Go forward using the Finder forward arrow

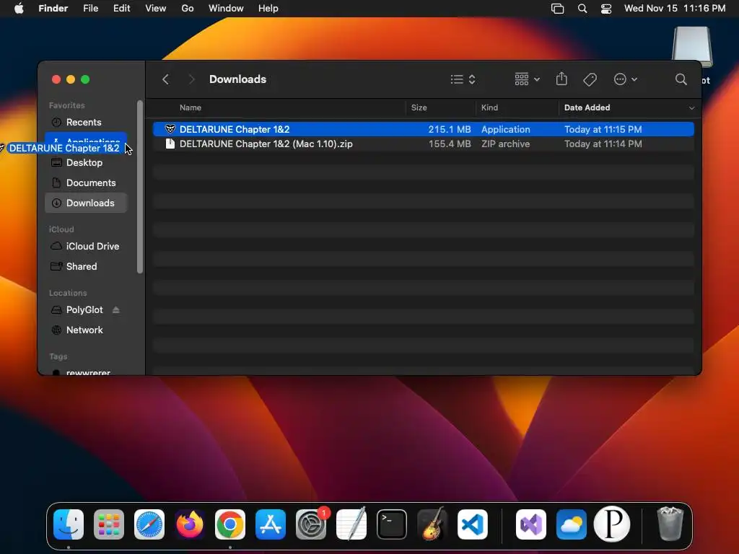[191, 79]
